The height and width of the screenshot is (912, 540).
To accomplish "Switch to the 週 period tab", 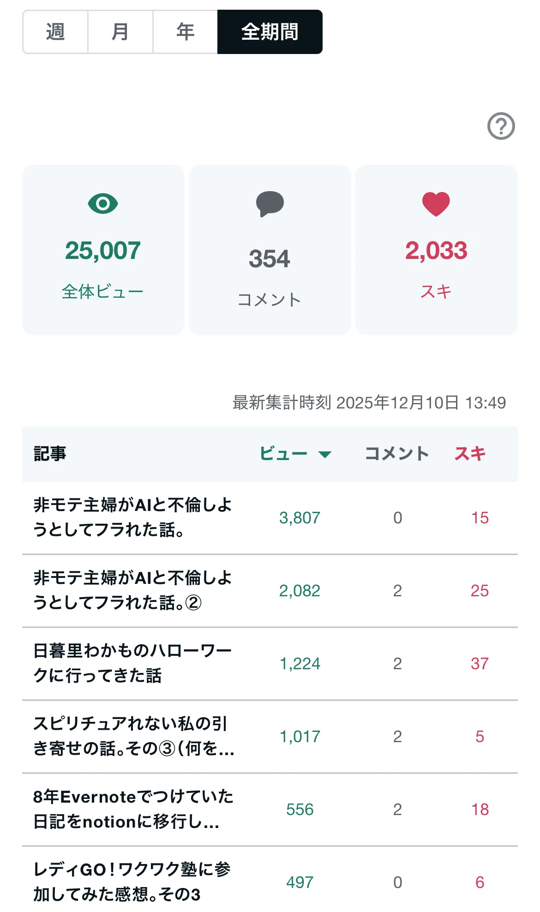I will coord(55,32).
